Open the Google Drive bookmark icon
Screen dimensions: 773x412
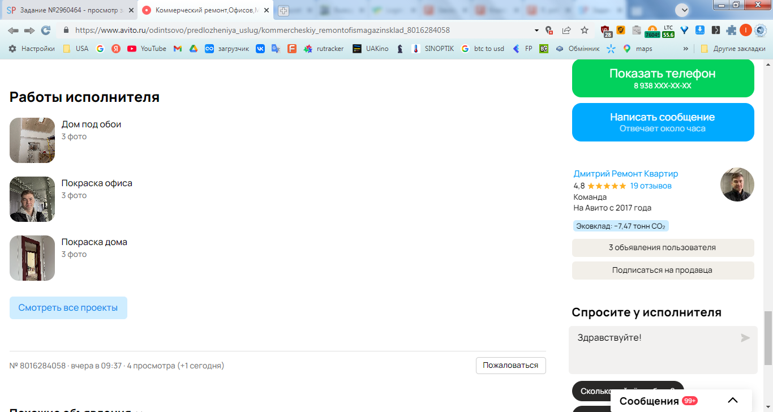click(x=194, y=49)
